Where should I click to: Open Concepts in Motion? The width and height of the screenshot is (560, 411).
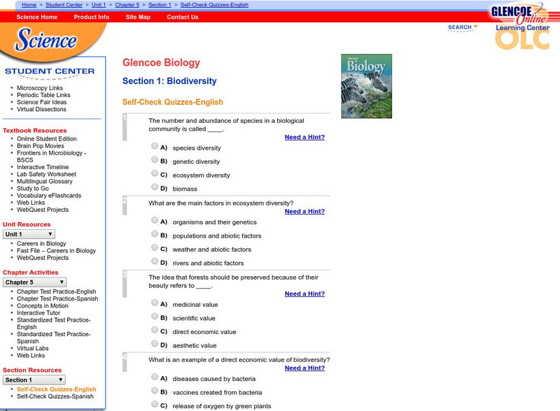[x=43, y=305]
